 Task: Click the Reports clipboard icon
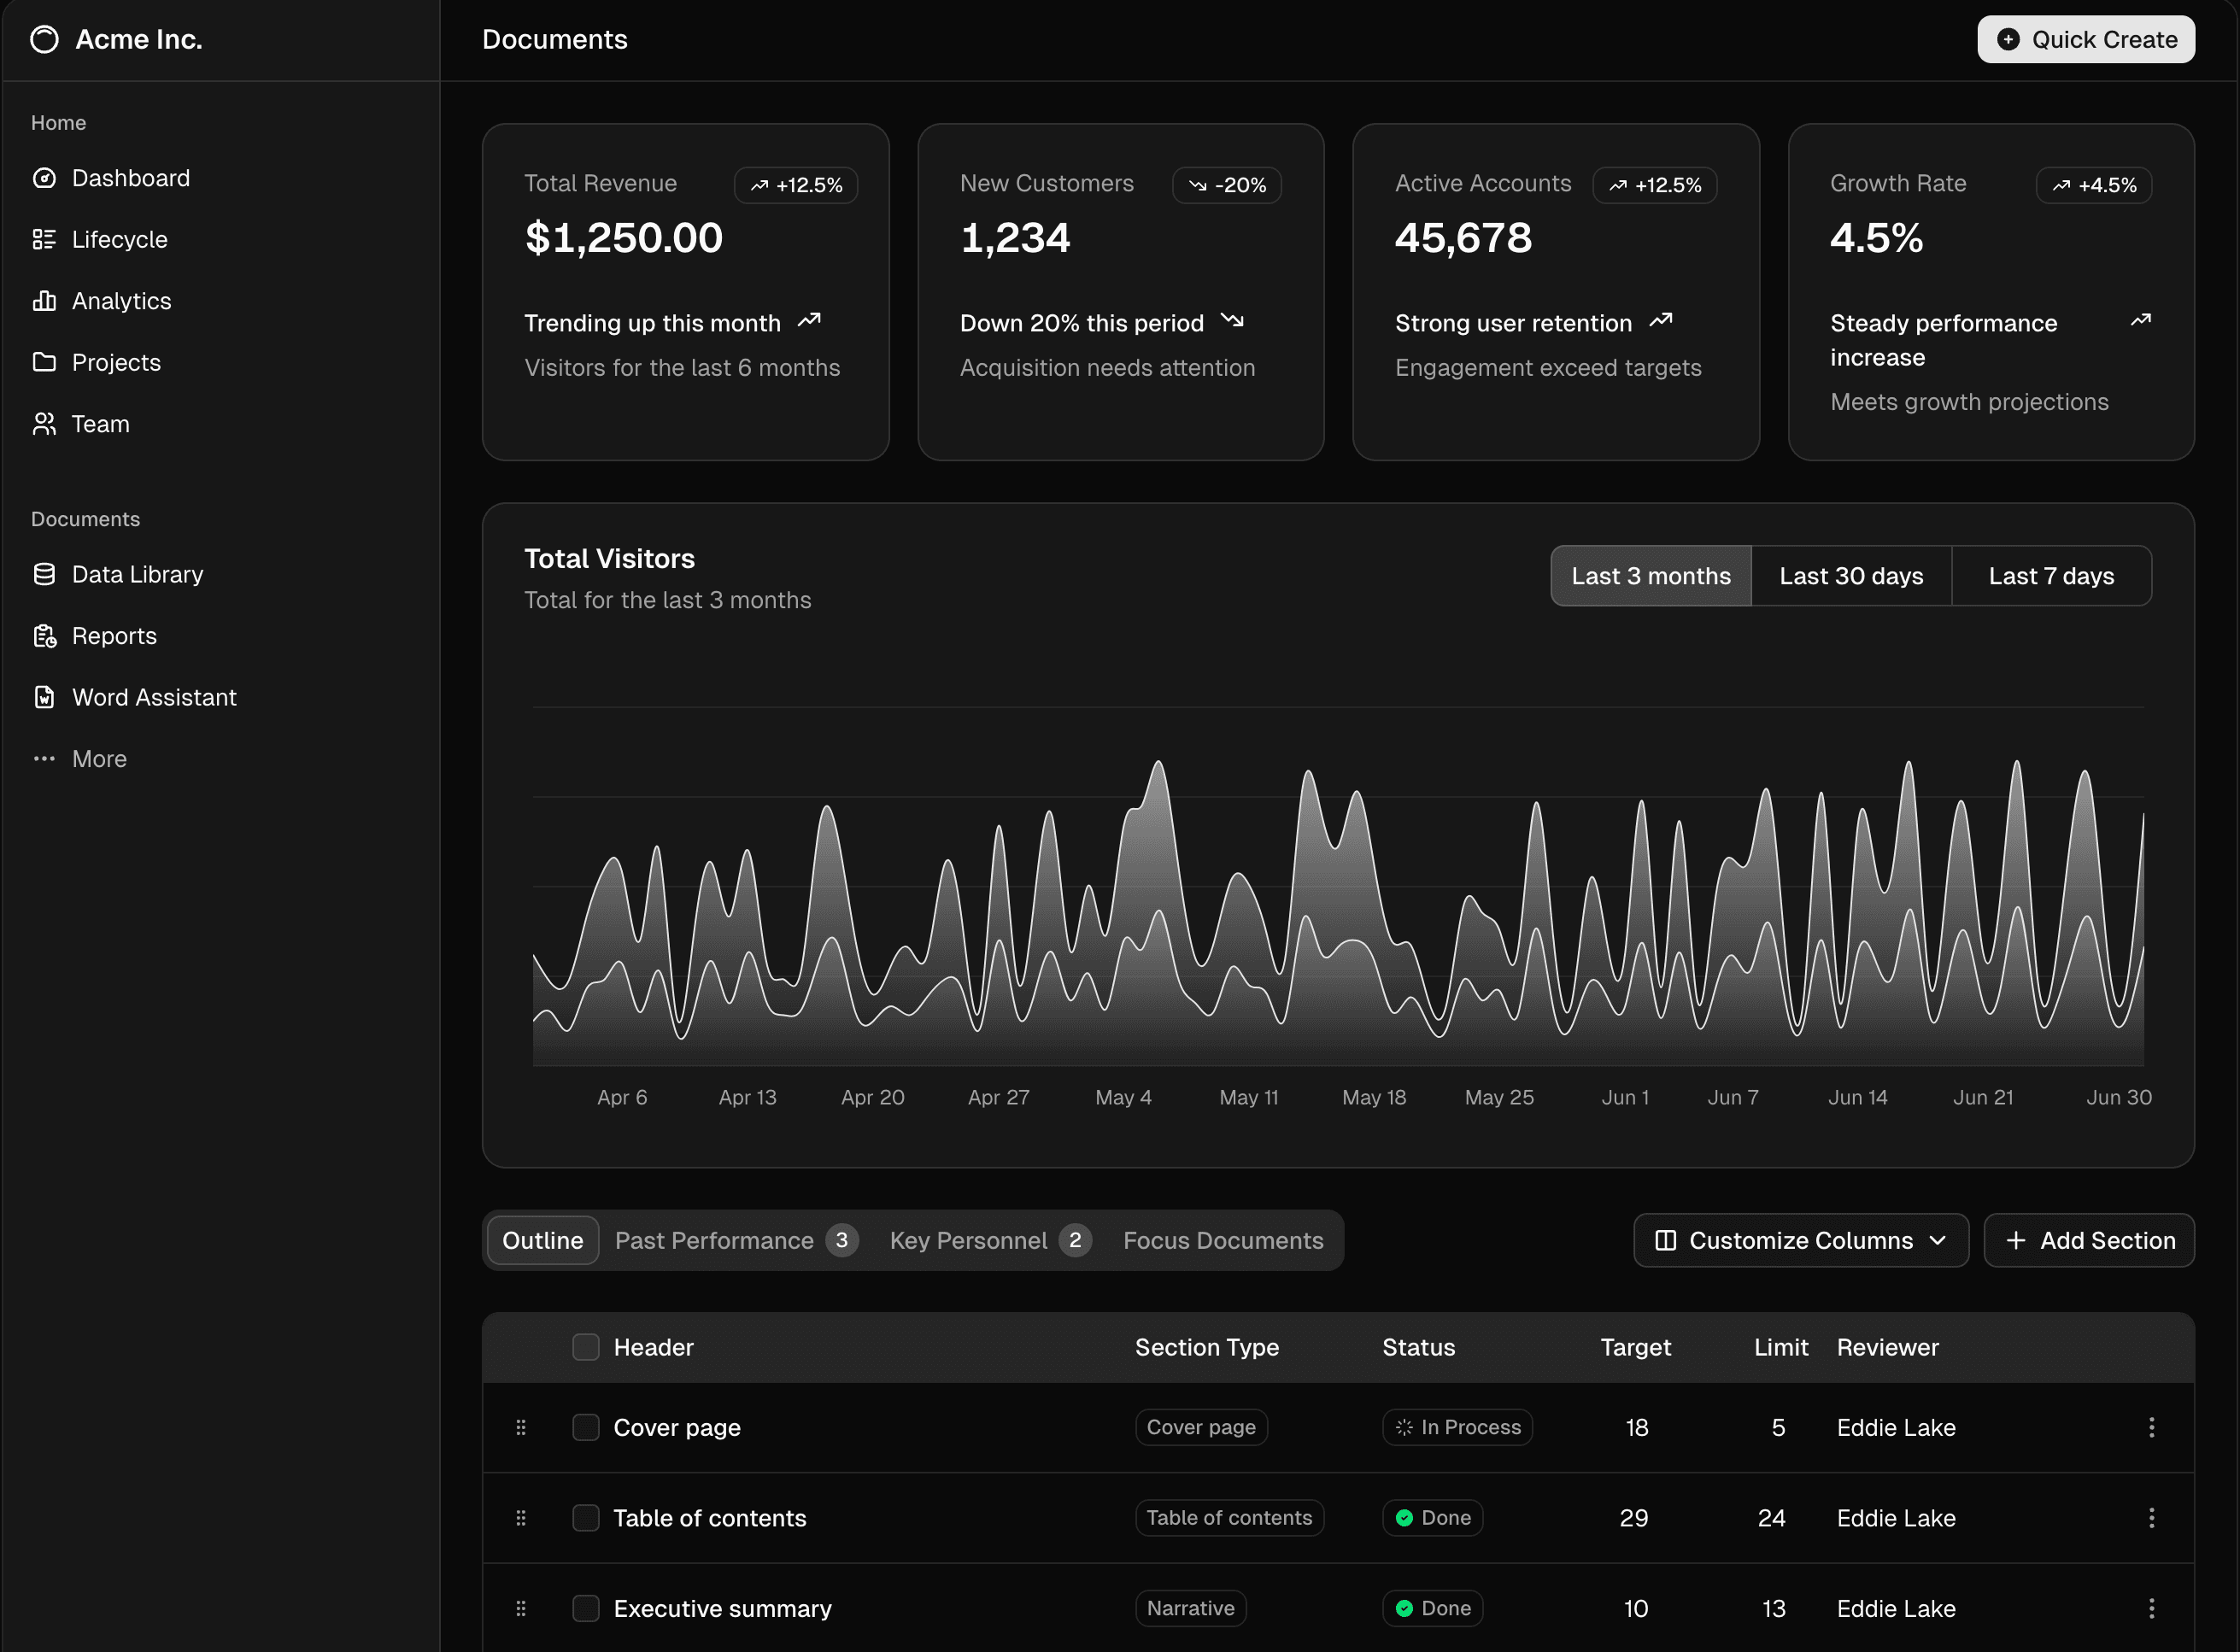click(44, 636)
